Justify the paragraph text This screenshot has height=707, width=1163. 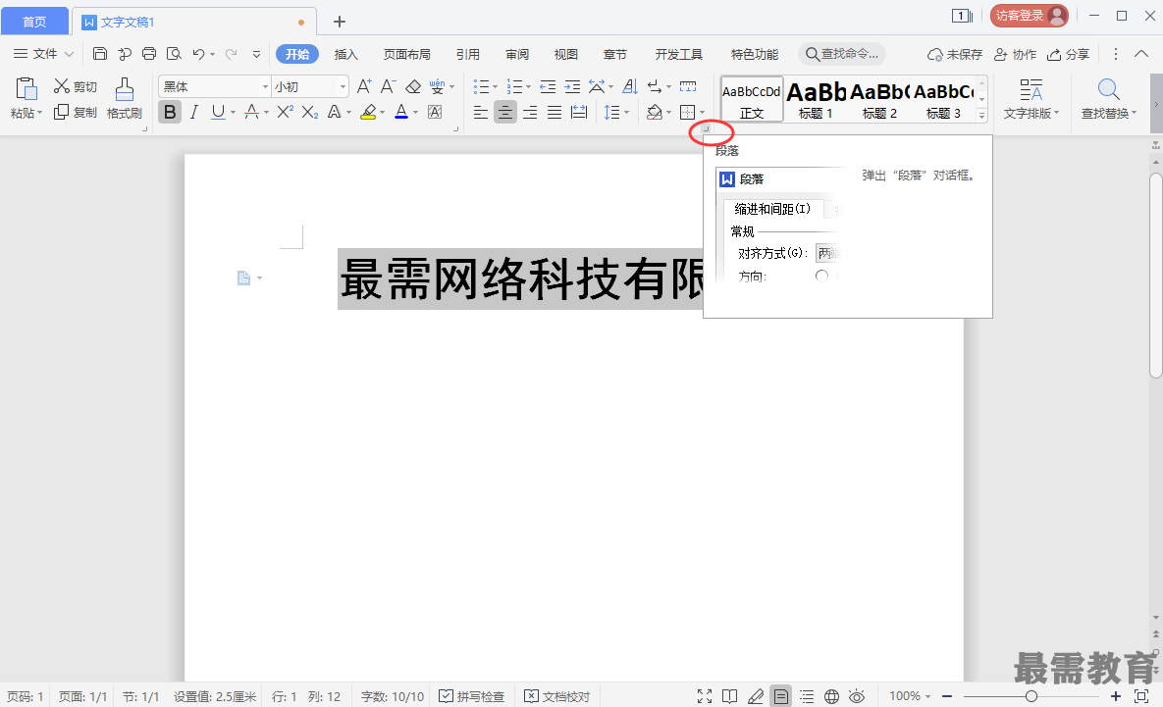(x=555, y=112)
